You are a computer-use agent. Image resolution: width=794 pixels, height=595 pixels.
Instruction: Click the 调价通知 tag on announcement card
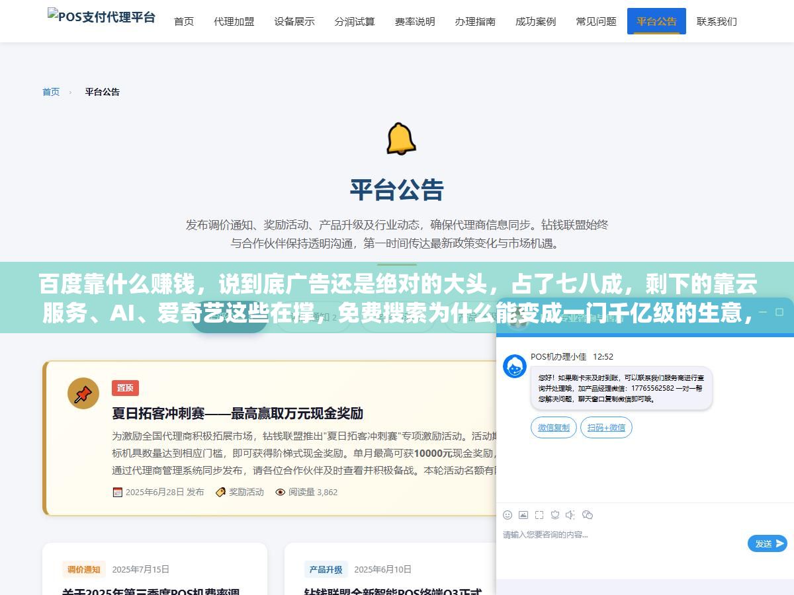[x=84, y=569]
